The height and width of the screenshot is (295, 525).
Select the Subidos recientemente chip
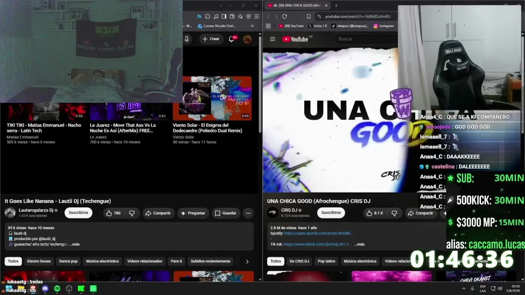point(210,261)
